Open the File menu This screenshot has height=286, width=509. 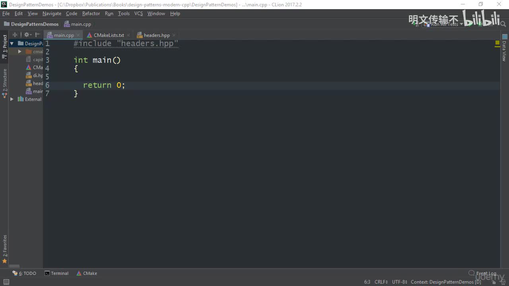(6, 14)
